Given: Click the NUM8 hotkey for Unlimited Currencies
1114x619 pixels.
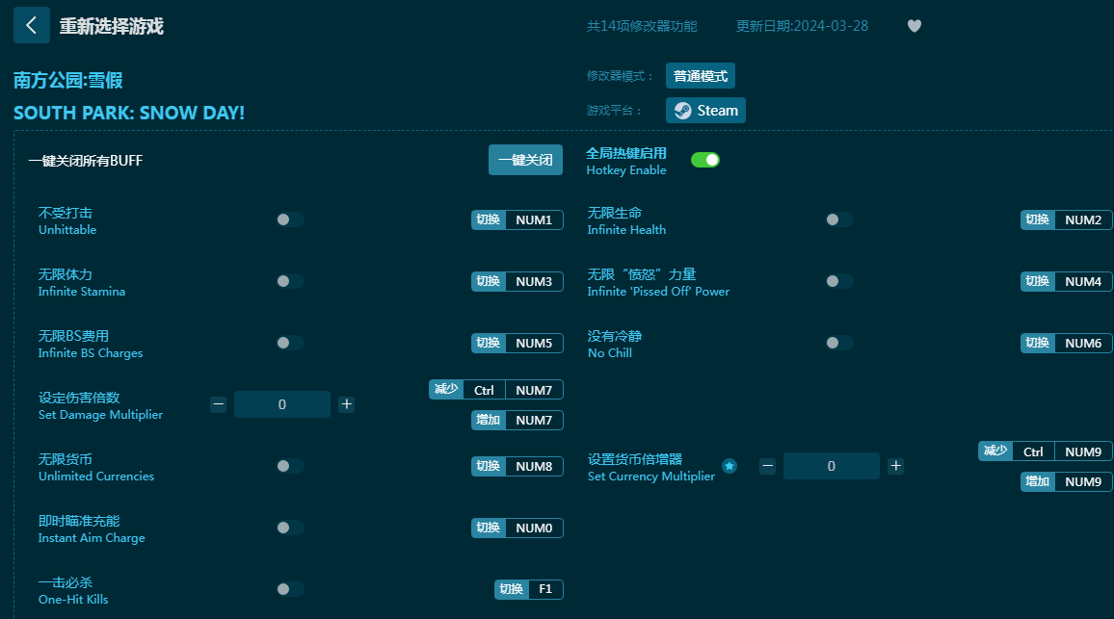Looking at the screenshot, I should click(517, 466).
